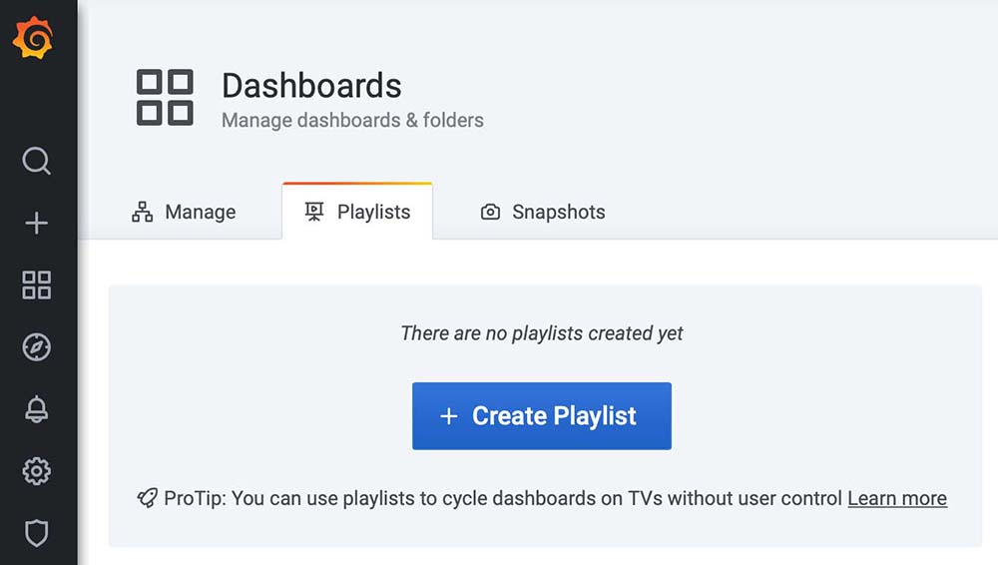The width and height of the screenshot is (998, 565).
Task: Click the "no playlists created yet" message
Action: [542, 333]
